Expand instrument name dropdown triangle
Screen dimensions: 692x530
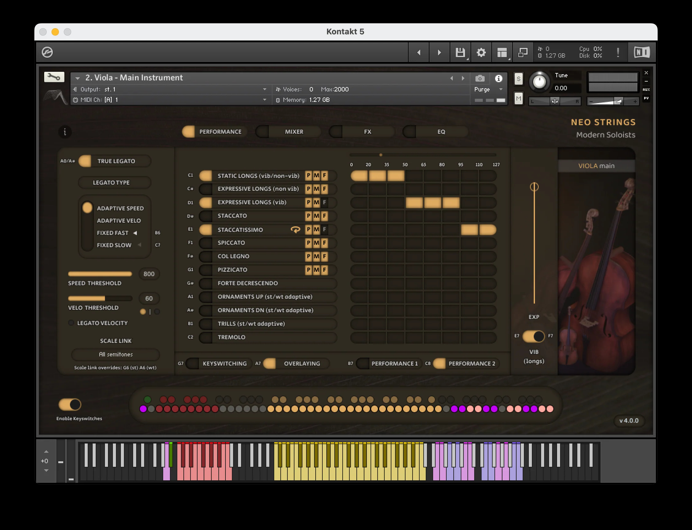78,78
